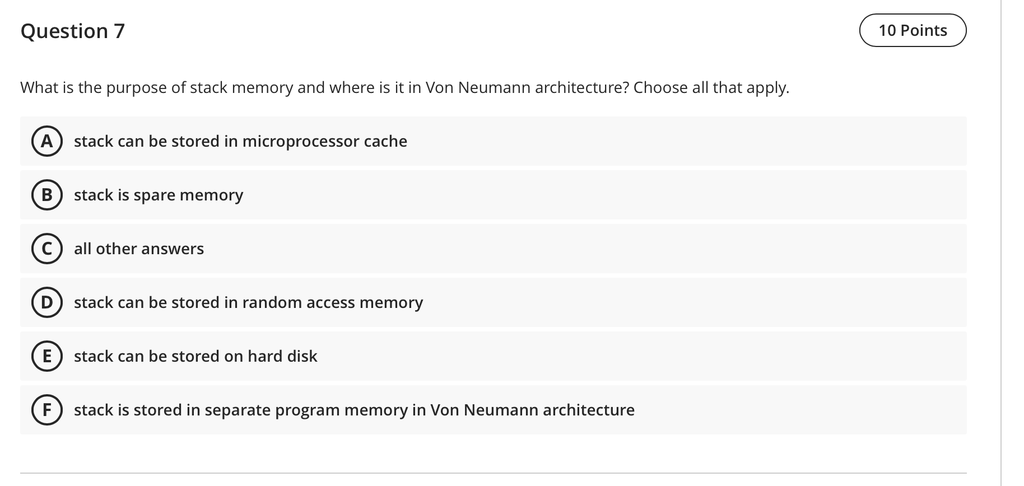Click the 'Choose all that apply' instruction
1024x486 pixels.
coord(711,87)
